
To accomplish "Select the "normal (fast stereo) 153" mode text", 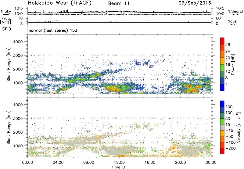I will tap(53, 30).
